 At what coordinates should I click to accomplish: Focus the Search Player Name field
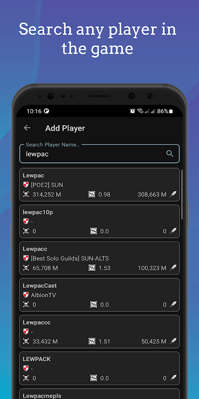pos(99,154)
